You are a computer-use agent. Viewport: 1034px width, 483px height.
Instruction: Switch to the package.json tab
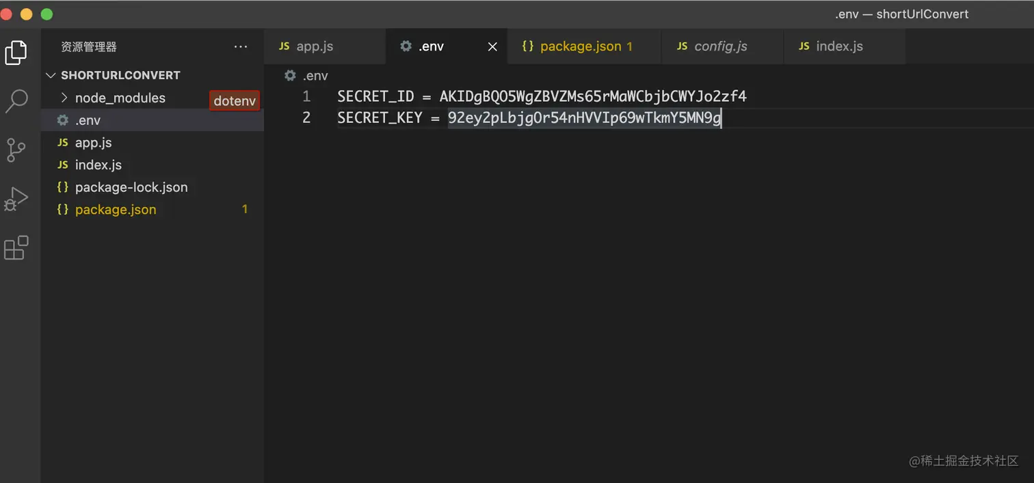(580, 46)
